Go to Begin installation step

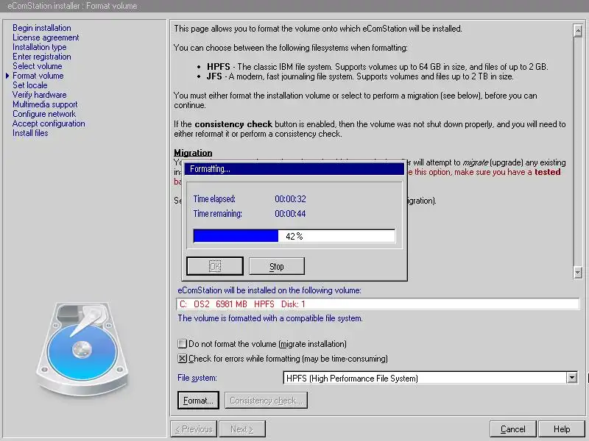click(42, 28)
